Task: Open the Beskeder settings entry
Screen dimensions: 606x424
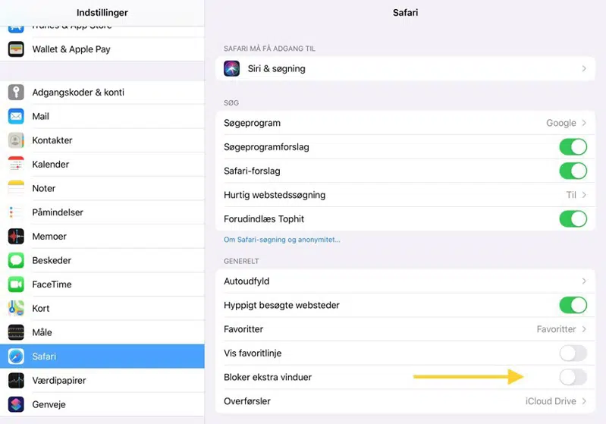Action: point(52,261)
